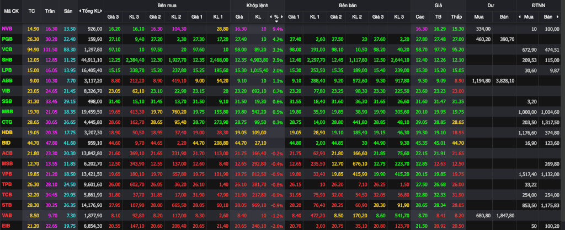This screenshot has height=230, width=565.
Task: Click the Trần column header
Action: tap(50, 11)
